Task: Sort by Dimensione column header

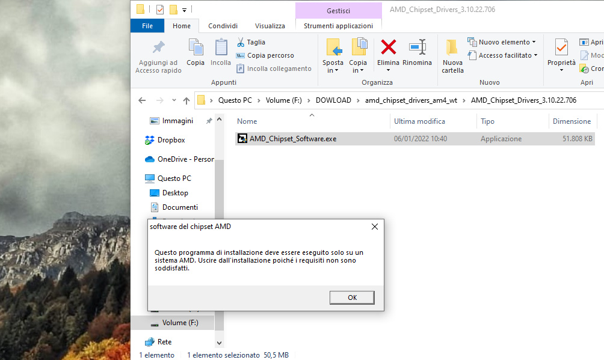Action: tap(572, 121)
